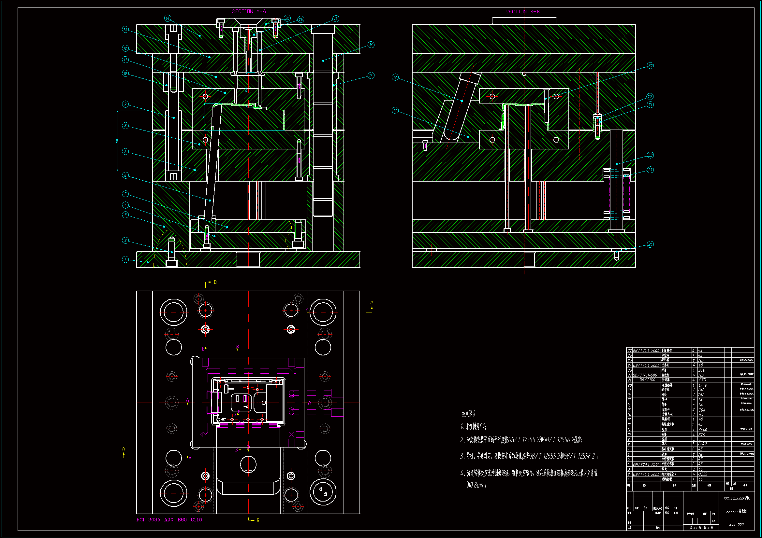The height and width of the screenshot is (538, 762).
Task: Select part balloon number 14
Action: tap(168, 18)
